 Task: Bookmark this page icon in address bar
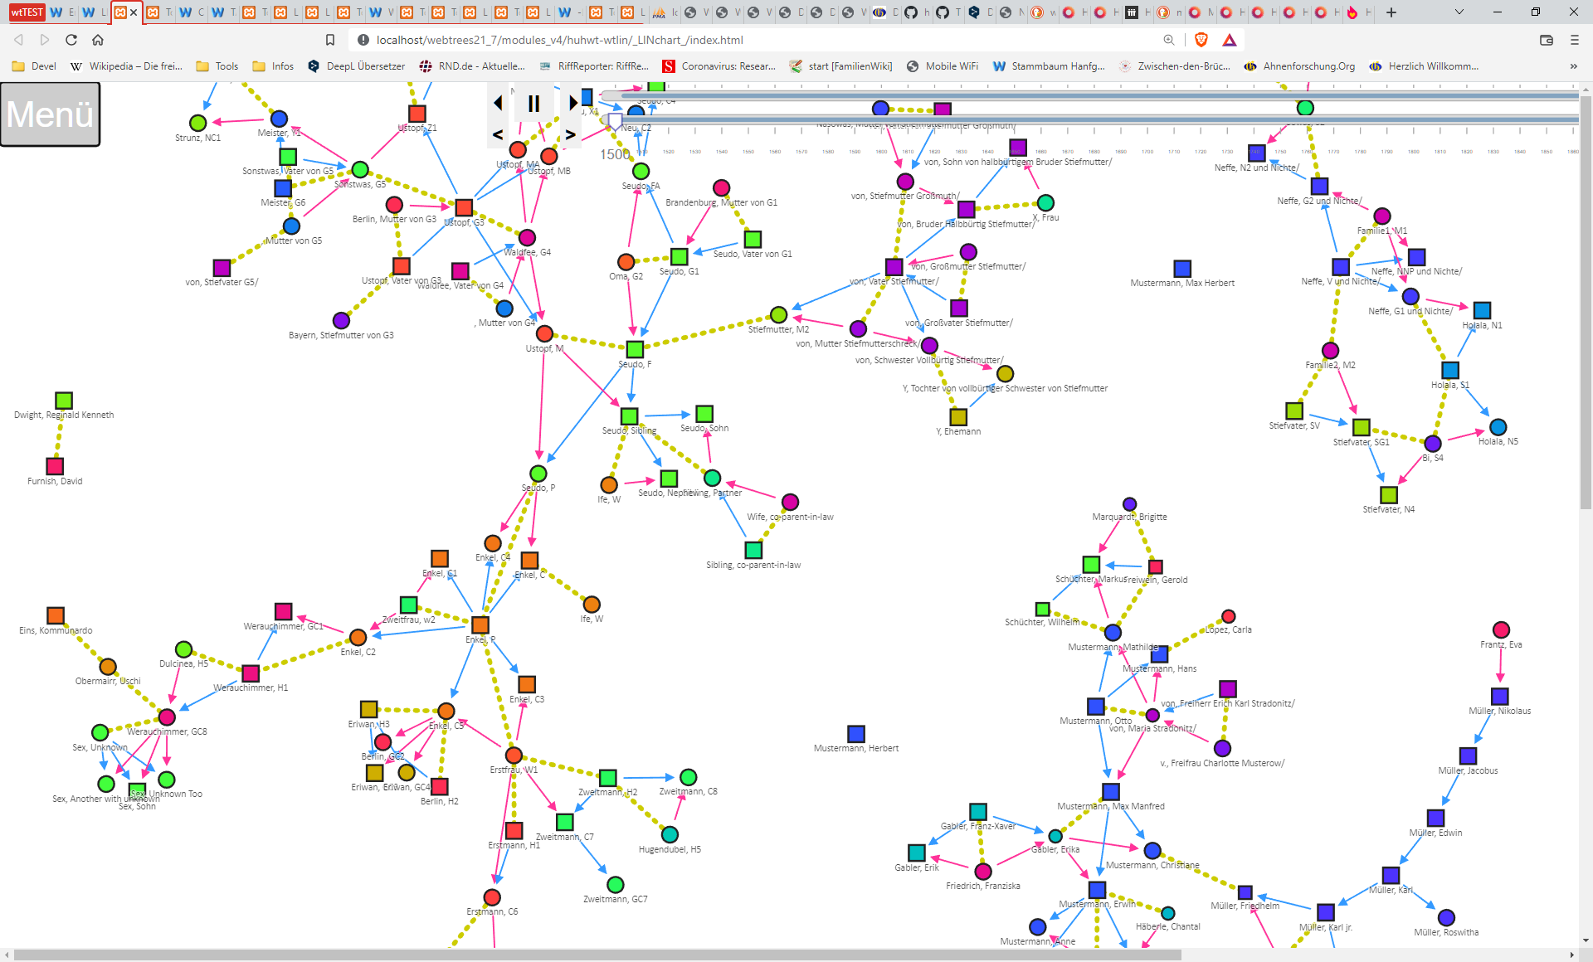click(330, 40)
